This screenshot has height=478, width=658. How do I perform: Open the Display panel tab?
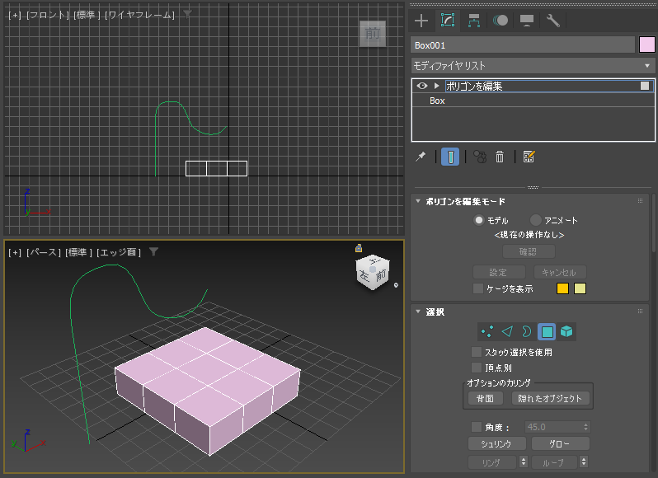click(527, 21)
